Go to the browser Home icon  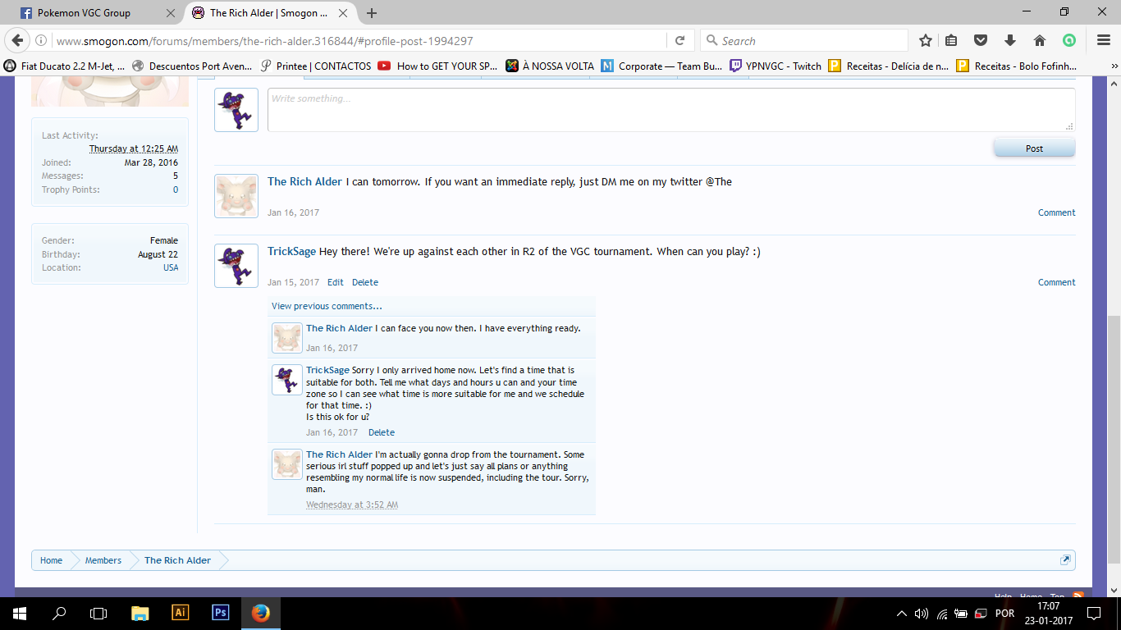pyautogui.click(x=1039, y=41)
